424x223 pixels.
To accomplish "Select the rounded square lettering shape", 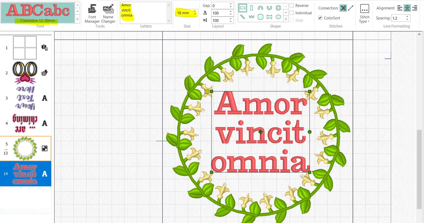I will 260,17.
